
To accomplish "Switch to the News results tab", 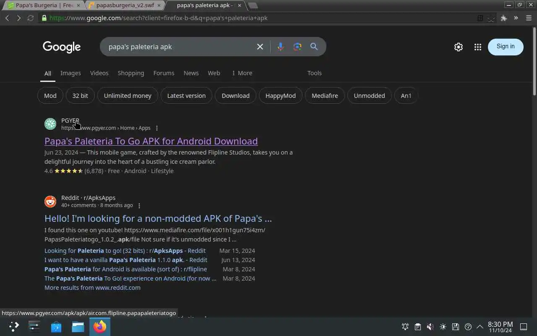I will [x=191, y=73].
